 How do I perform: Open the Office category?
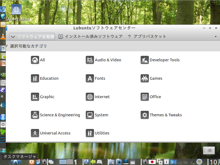[151, 97]
